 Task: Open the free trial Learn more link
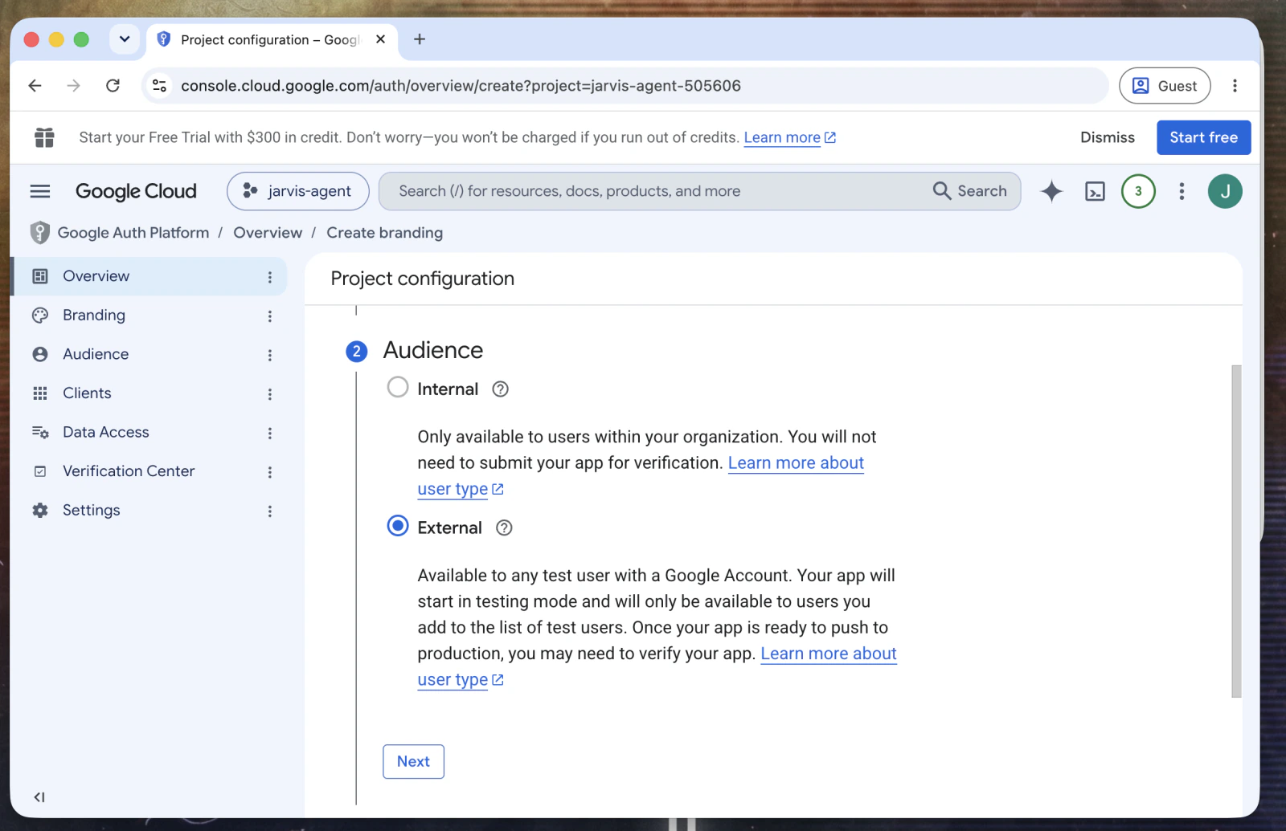[789, 137]
